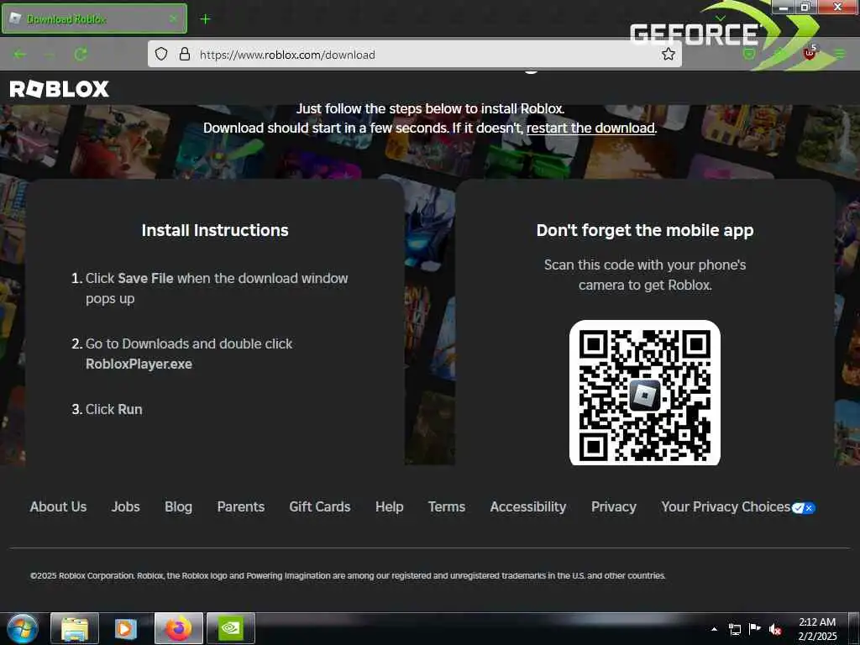
Task: Open the list all tabs dropdown arrow
Action: tap(721, 18)
